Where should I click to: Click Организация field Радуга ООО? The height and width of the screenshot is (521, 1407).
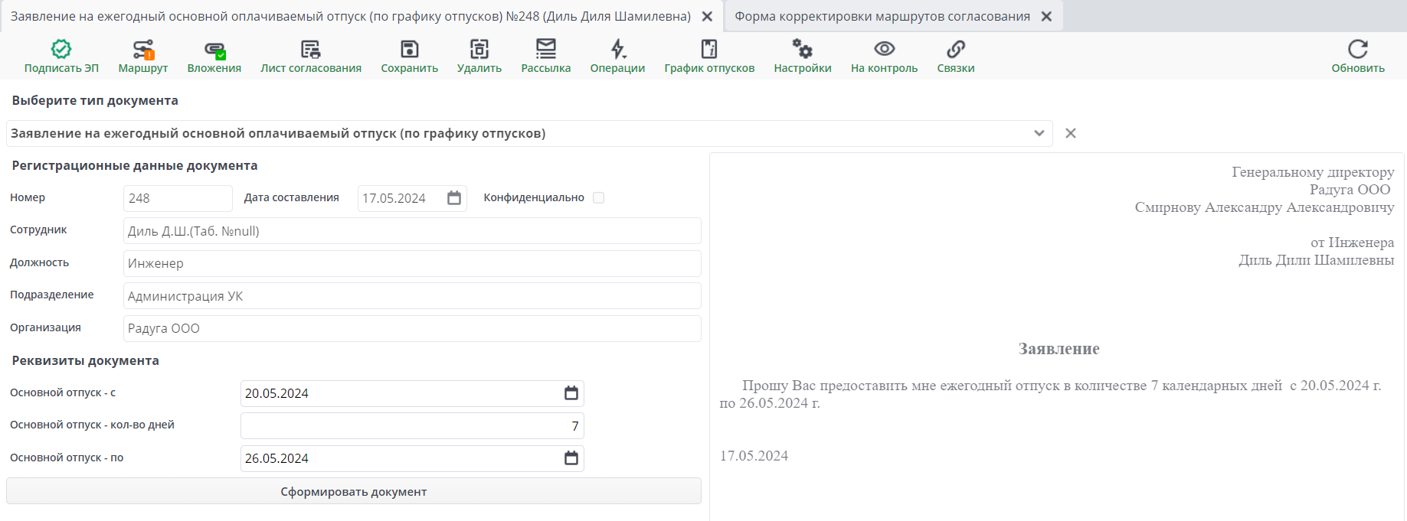point(412,328)
